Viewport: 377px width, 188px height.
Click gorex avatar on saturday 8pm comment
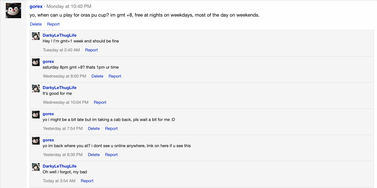point(36,62)
